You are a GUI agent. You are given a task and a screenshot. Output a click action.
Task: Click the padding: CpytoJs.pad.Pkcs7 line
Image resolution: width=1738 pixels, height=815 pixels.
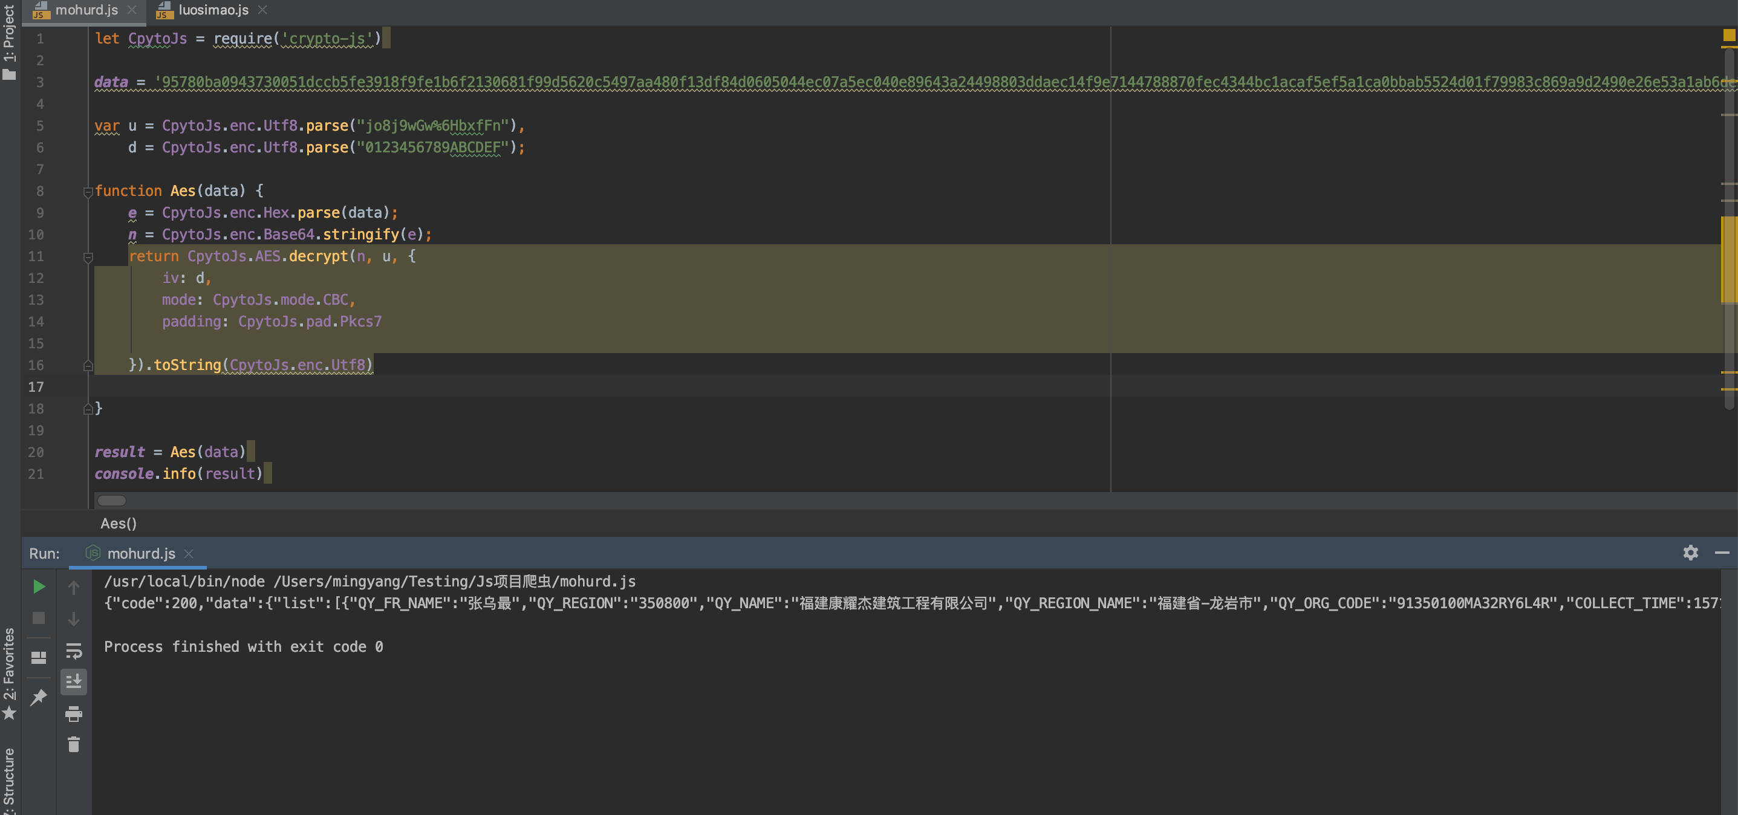(272, 321)
